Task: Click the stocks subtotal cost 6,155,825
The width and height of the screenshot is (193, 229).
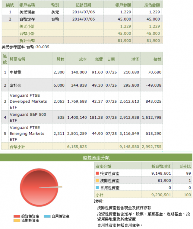Action: [x=77, y=147]
